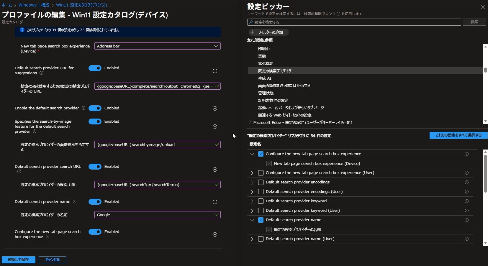Click the plus icon to add a filter

point(252,32)
